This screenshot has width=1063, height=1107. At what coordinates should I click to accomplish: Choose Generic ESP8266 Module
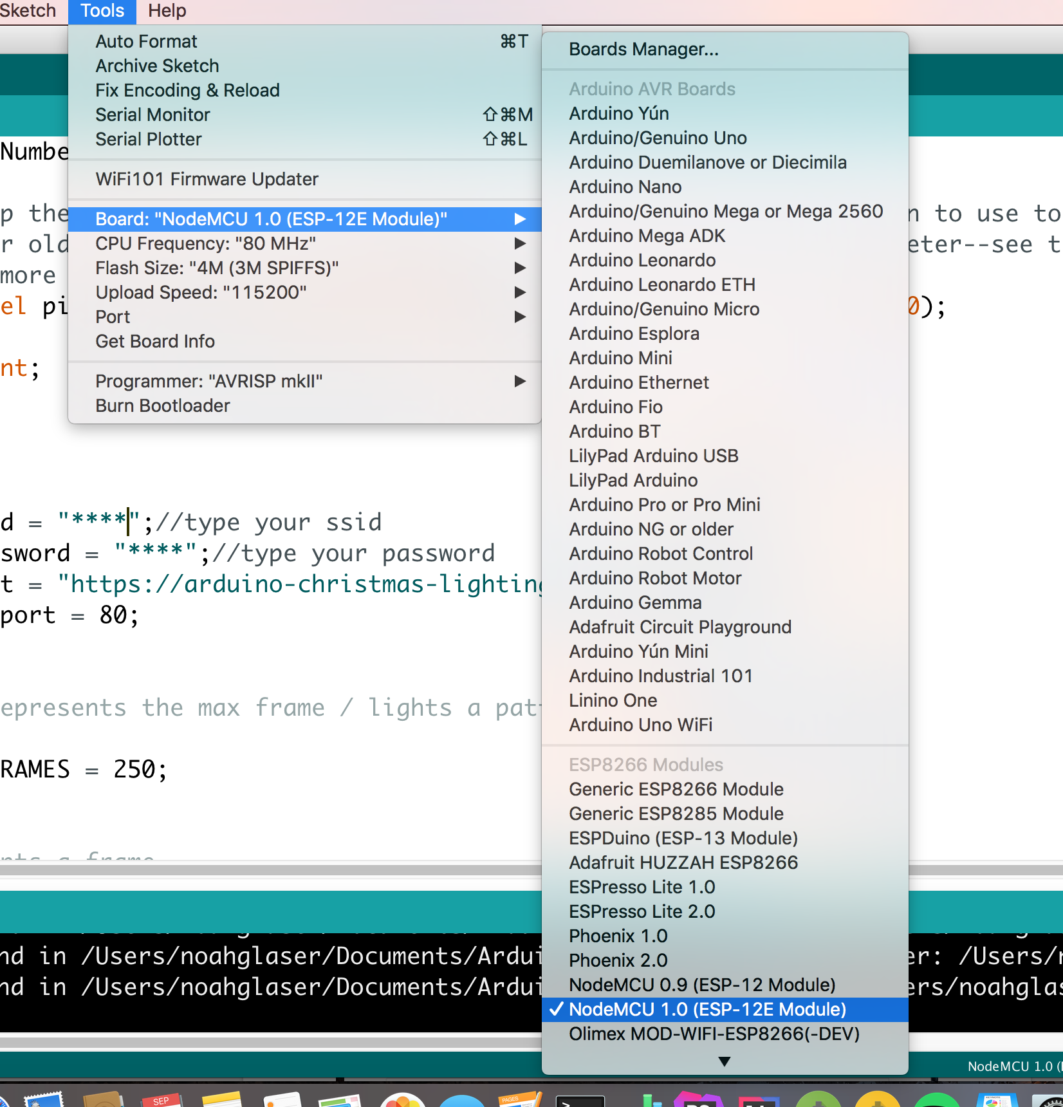(x=725, y=789)
